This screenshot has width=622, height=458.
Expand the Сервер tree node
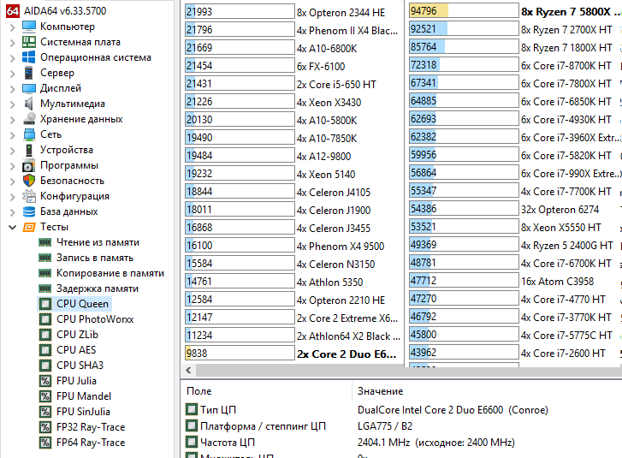(x=12, y=74)
